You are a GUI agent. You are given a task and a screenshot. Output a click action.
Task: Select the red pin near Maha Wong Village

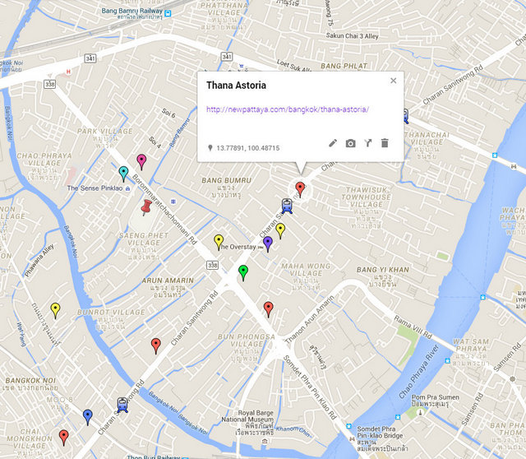click(x=269, y=309)
